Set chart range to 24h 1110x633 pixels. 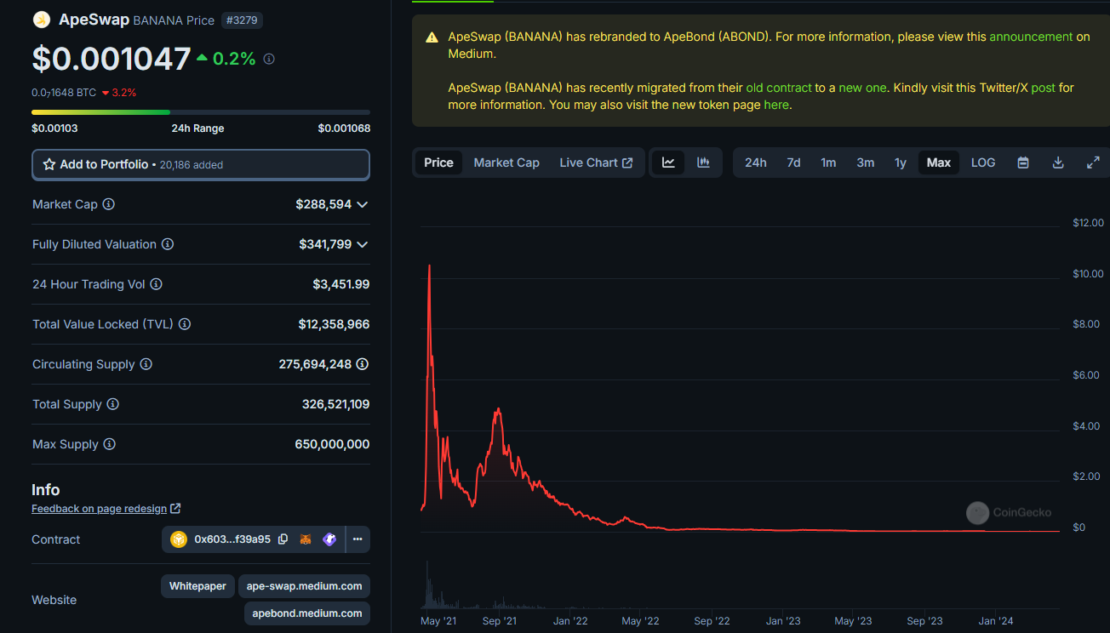(x=756, y=163)
